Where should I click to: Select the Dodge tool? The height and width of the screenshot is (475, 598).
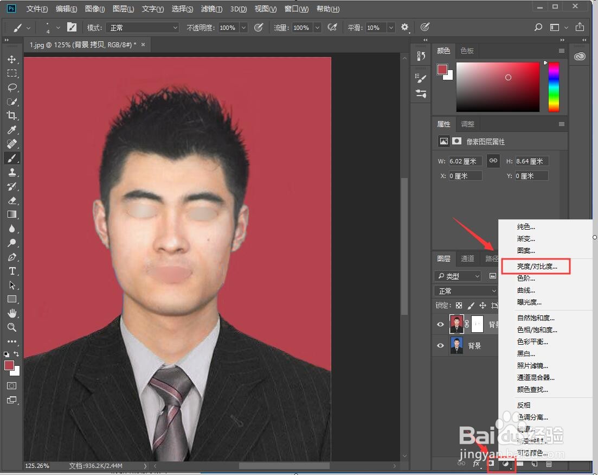12,243
